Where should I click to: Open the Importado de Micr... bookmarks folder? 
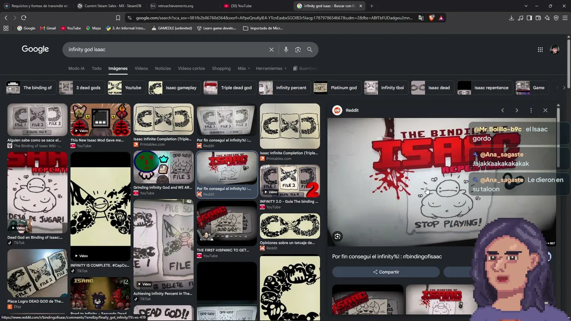(x=263, y=28)
